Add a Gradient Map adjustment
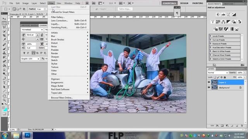This screenshot has width=248, height=139. click(231, 29)
